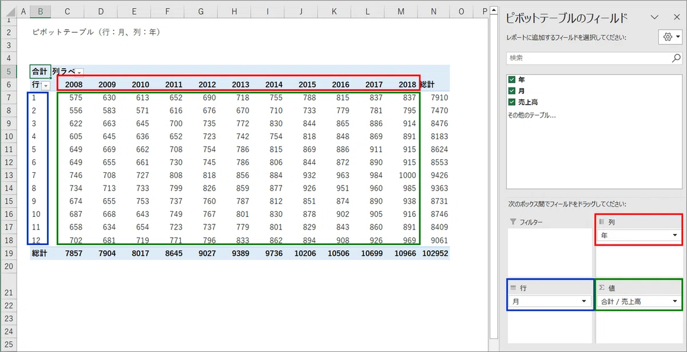Image resolution: width=687 pixels, height=352 pixels.
Task: Select the cell with value 1000
Action: point(401,175)
